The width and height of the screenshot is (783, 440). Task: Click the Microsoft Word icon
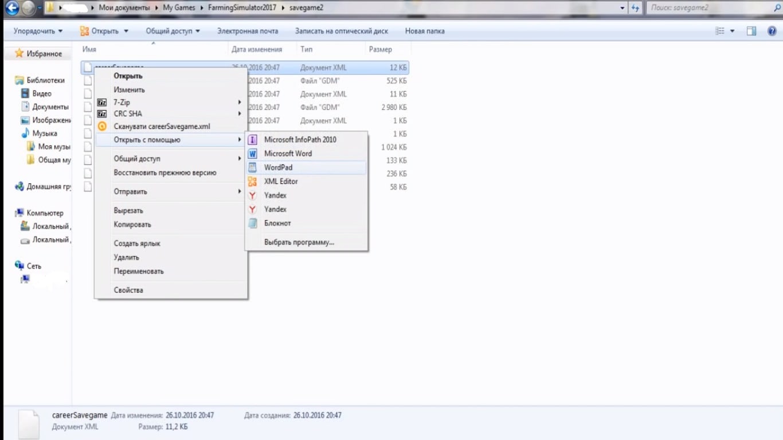click(x=252, y=154)
